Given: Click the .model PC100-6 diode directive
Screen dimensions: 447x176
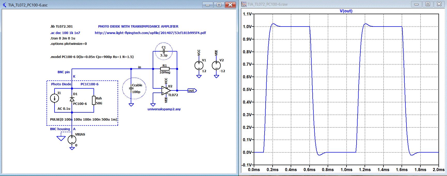Looking at the screenshot, I should (x=92, y=57).
